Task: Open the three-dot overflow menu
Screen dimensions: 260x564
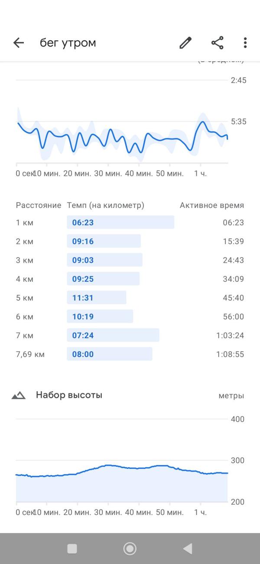Action: click(x=245, y=43)
